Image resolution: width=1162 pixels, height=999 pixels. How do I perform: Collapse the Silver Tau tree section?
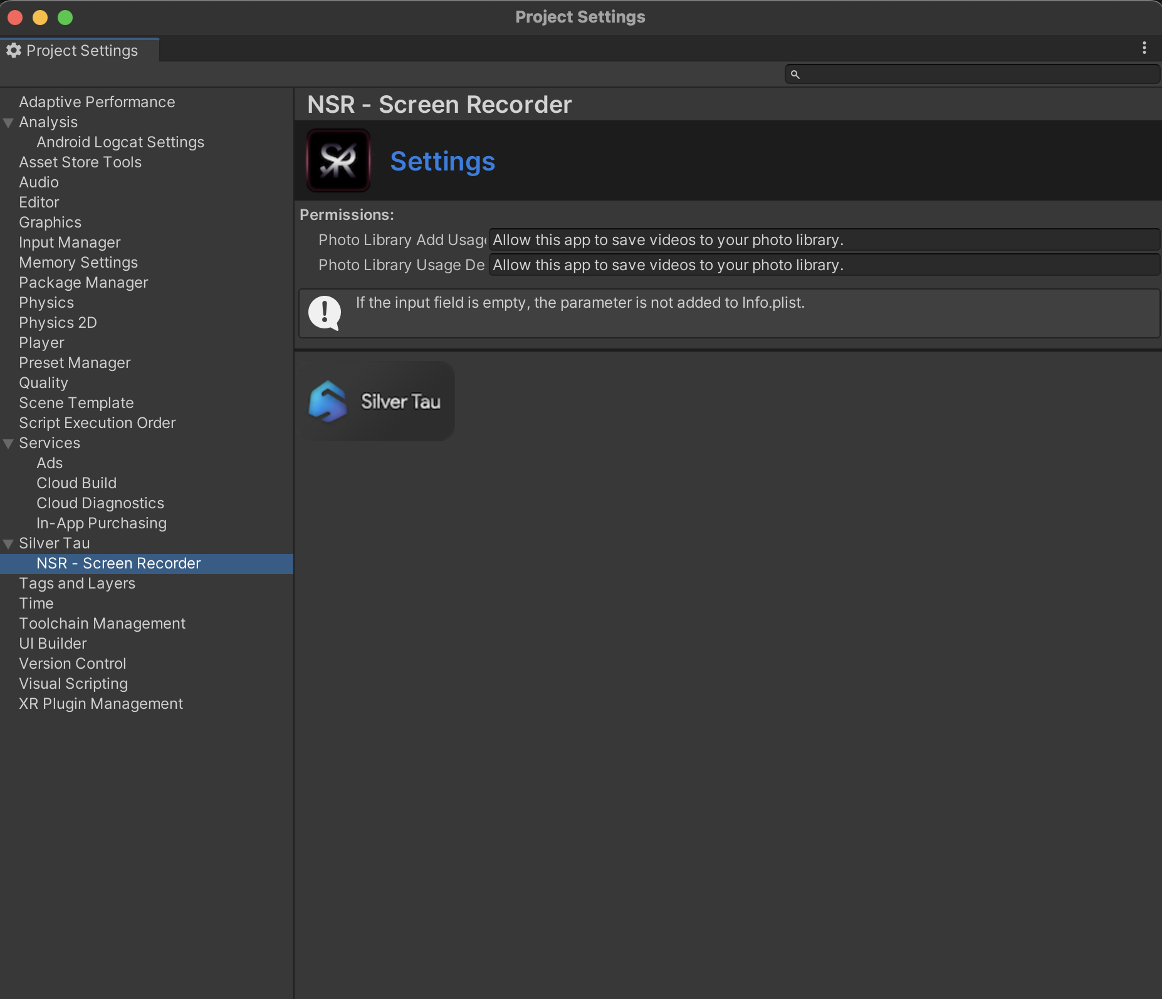[9, 544]
